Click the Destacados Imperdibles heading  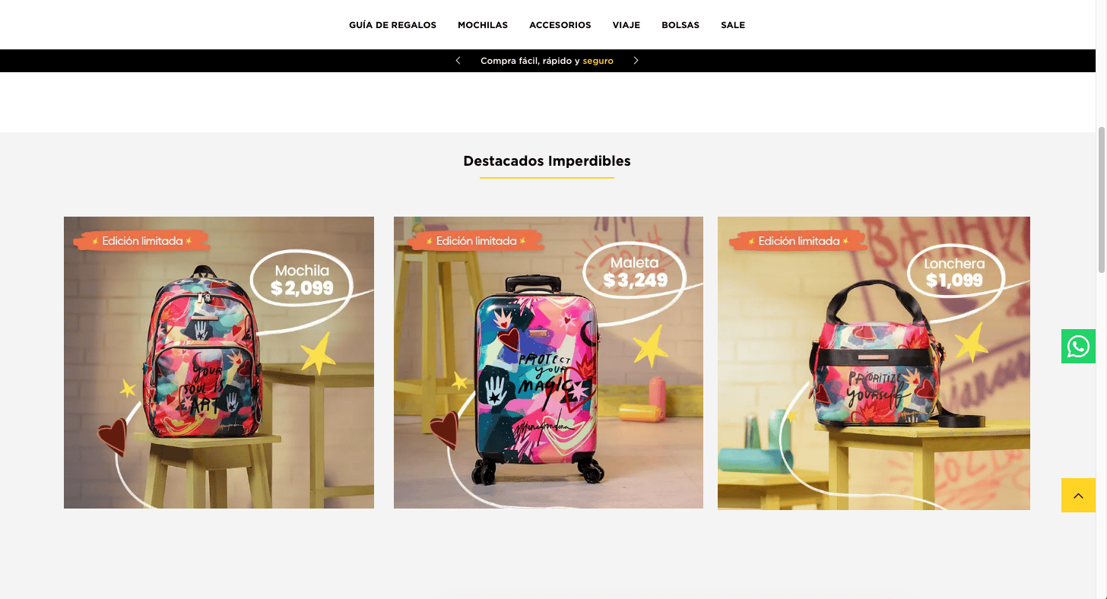pyautogui.click(x=547, y=161)
